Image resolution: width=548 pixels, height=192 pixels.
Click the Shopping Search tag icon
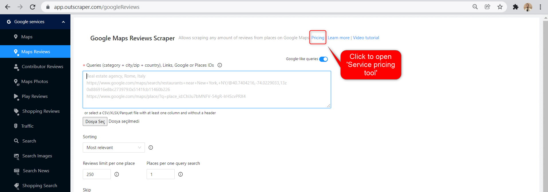point(17,186)
